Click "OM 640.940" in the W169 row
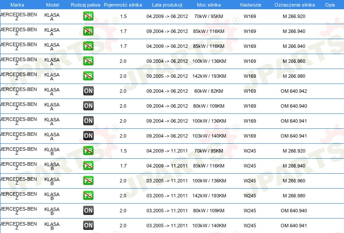This screenshot has height=233, width=344. click(x=294, y=106)
